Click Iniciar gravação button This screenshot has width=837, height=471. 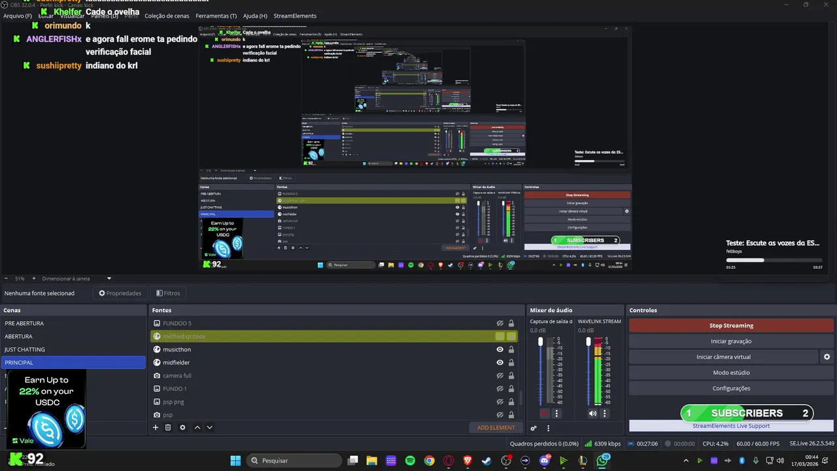pos(731,341)
